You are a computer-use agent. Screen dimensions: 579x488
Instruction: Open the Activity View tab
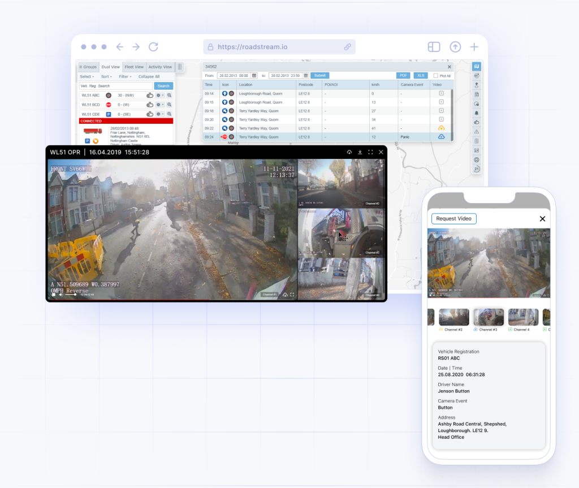pyautogui.click(x=160, y=67)
